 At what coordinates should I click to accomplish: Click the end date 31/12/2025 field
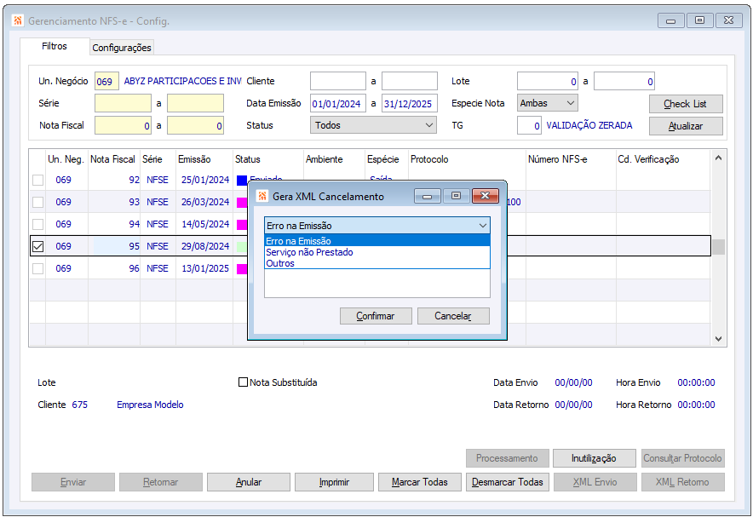click(410, 103)
